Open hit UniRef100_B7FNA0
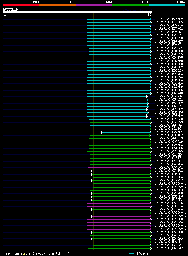 (169, 19)
